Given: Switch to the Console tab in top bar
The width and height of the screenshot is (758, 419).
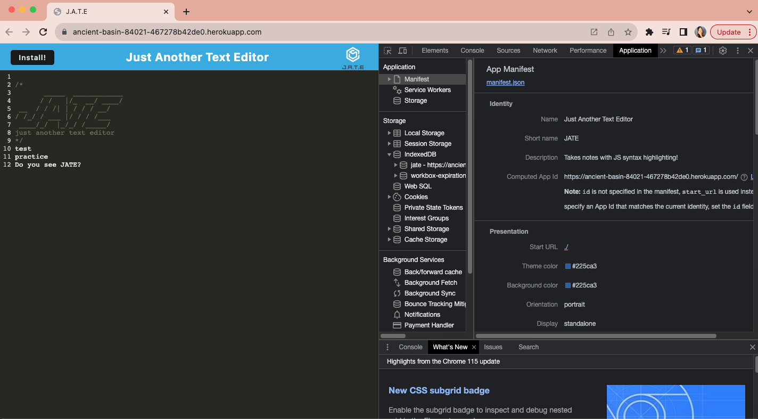Looking at the screenshot, I should click(472, 51).
